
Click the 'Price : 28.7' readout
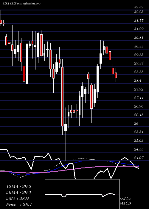19,205
